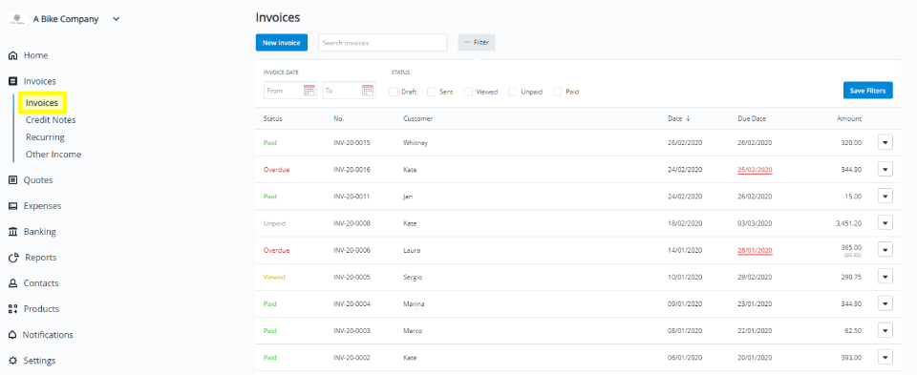Click the New Invoice button
Image resolution: width=917 pixels, height=375 pixels.
tap(281, 43)
